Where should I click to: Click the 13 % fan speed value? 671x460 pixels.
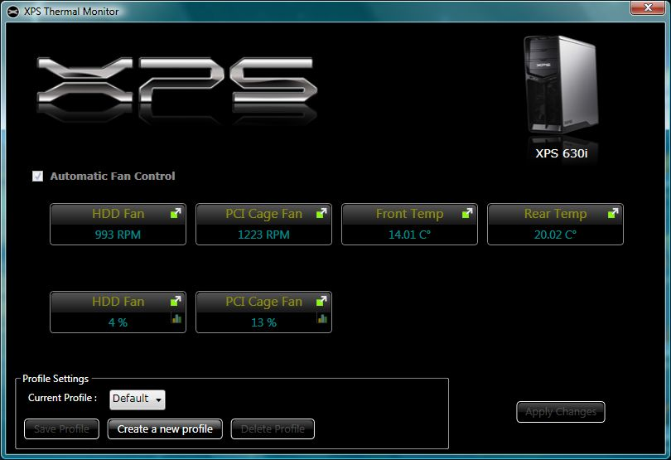tap(263, 322)
